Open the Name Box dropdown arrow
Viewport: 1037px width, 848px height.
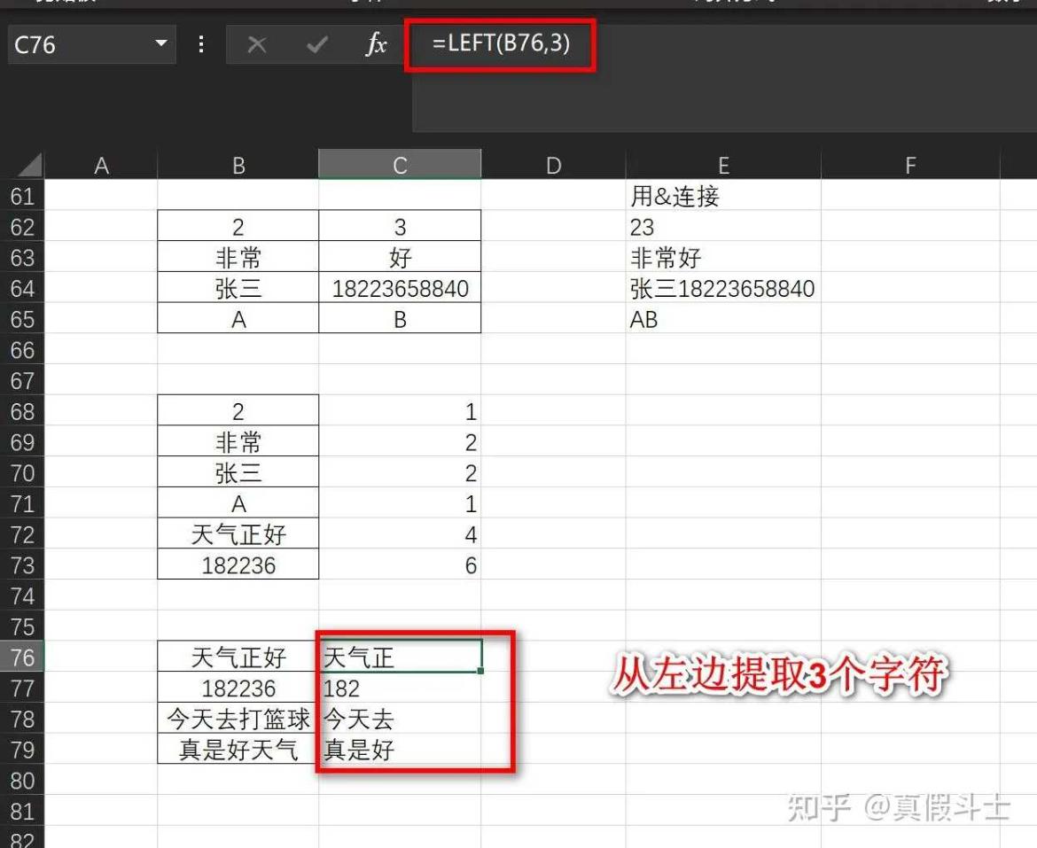tap(160, 43)
